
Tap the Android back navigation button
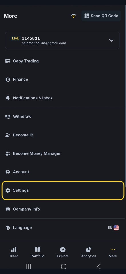click(99, 266)
